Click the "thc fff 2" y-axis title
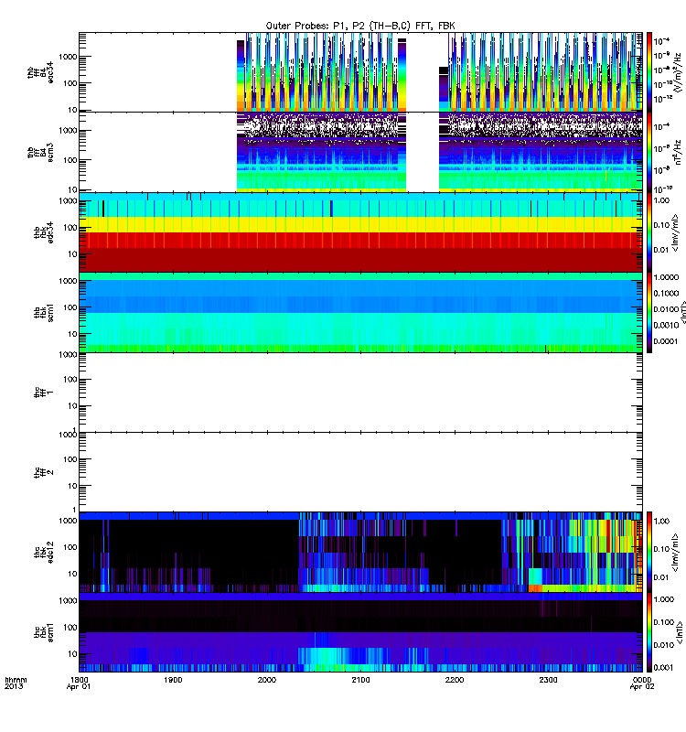The height and width of the screenshot is (732, 686). point(44,472)
